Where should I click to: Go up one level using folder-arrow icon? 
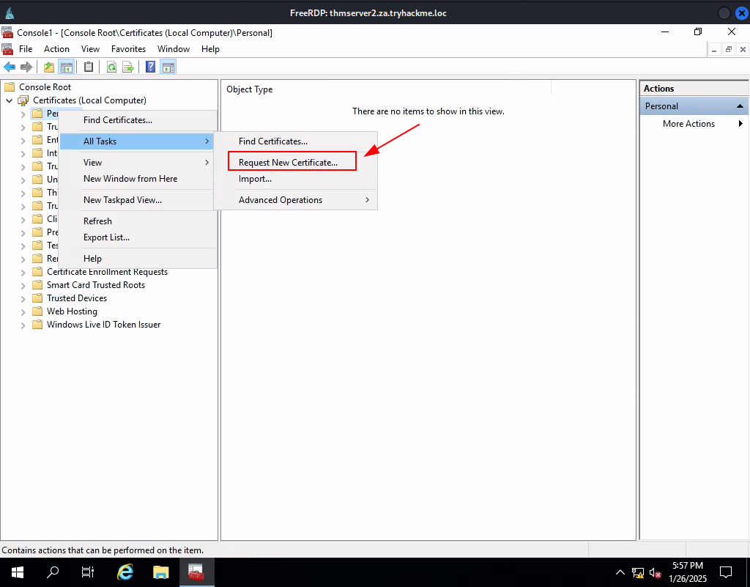coord(49,67)
